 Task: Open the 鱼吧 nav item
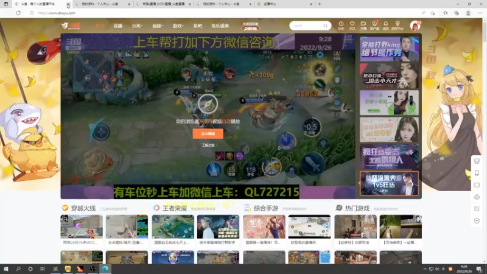[x=197, y=26]
